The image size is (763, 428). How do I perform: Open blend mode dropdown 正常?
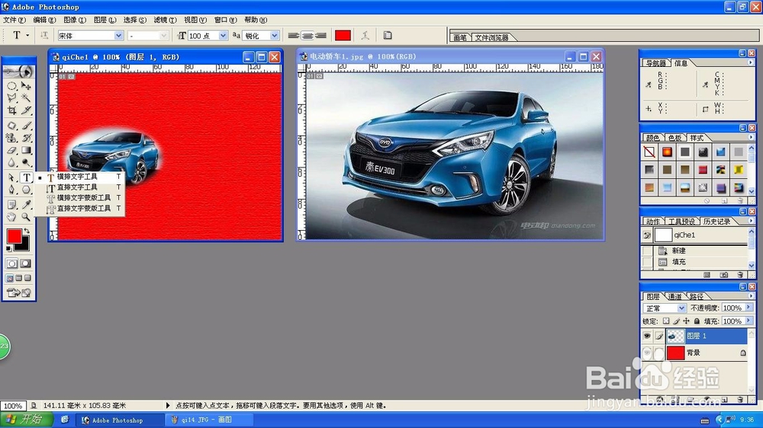point(681,308)
